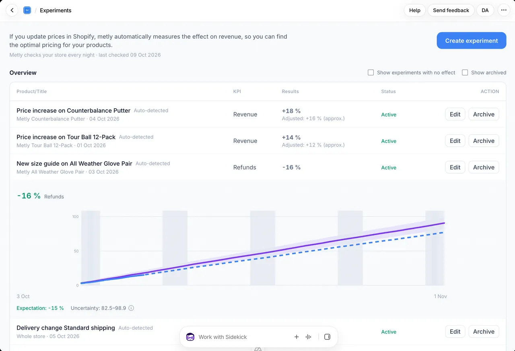
Task: Open the three-dot more menu
Action: pyautogui.click(x=504, y=10)
